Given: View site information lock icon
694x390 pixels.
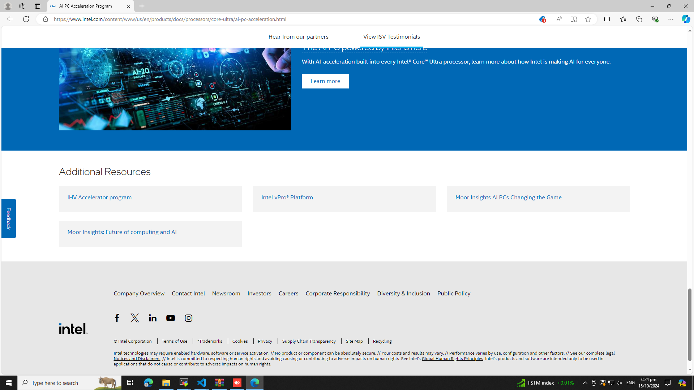Looking at the screenshot, I should [45, 19].
